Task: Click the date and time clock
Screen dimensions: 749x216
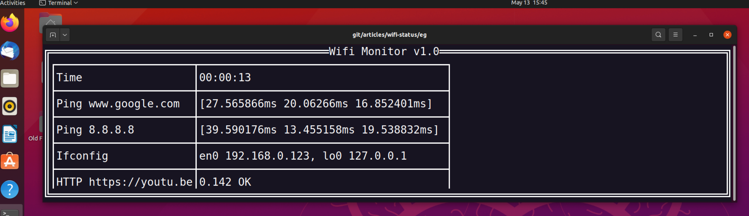Action: point(529,3)
